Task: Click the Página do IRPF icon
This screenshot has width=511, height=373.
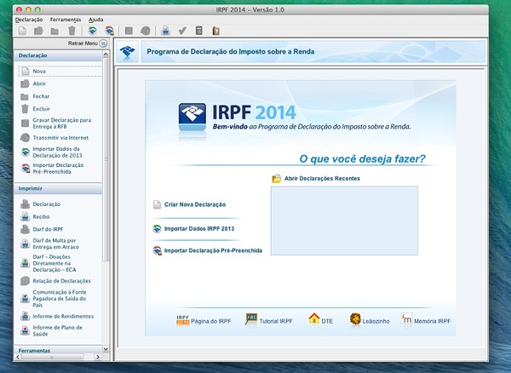Action: tap(182, 319)
